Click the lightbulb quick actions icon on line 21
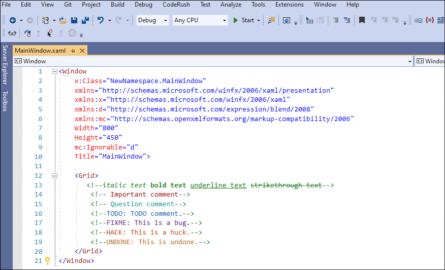The width and height of the screenshot is (445, 270). click(47, 260)
